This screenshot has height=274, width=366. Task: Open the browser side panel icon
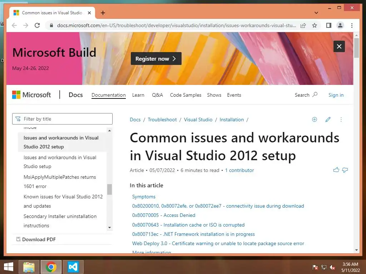pos(329,25)
